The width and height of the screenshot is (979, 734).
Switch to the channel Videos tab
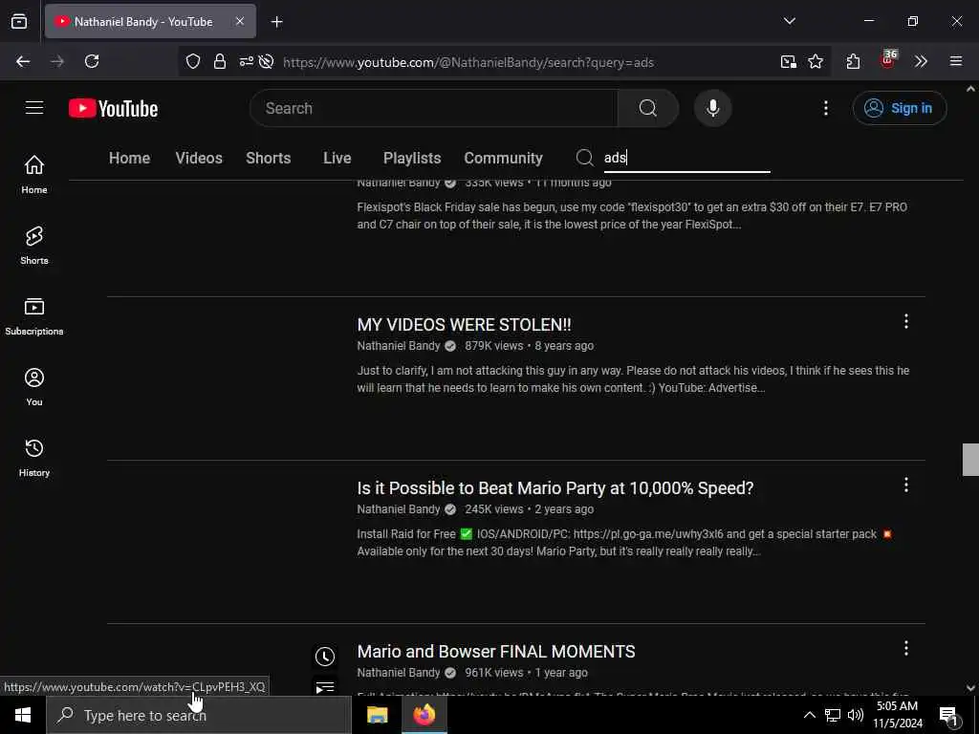click(199, 158)
